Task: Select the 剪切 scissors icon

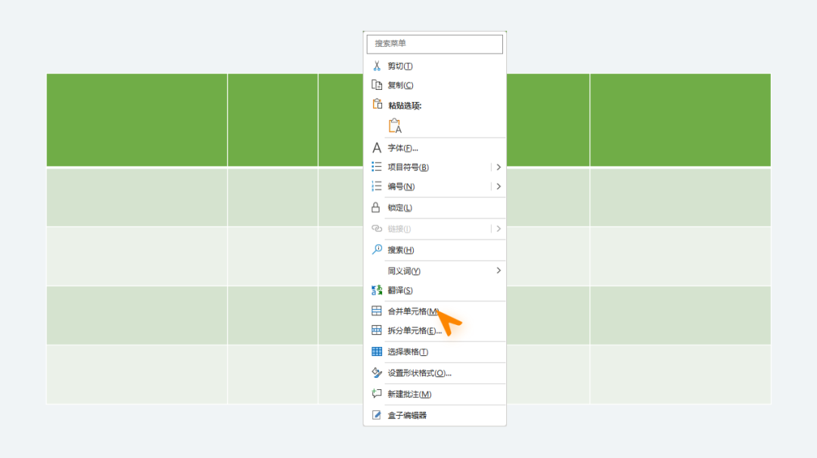Action: pos(376,66)
